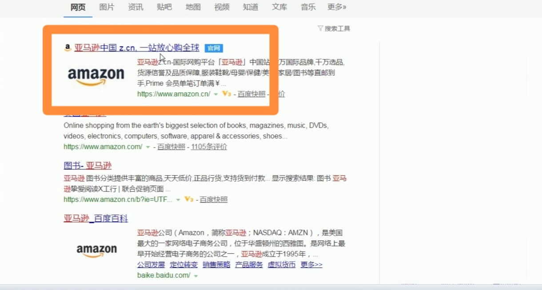Open https://www.amazon.cn/b?ie=UTF... URL
The height and width of the screenshot is (290, 542).
pyautogui.click(x=118, y=200)
